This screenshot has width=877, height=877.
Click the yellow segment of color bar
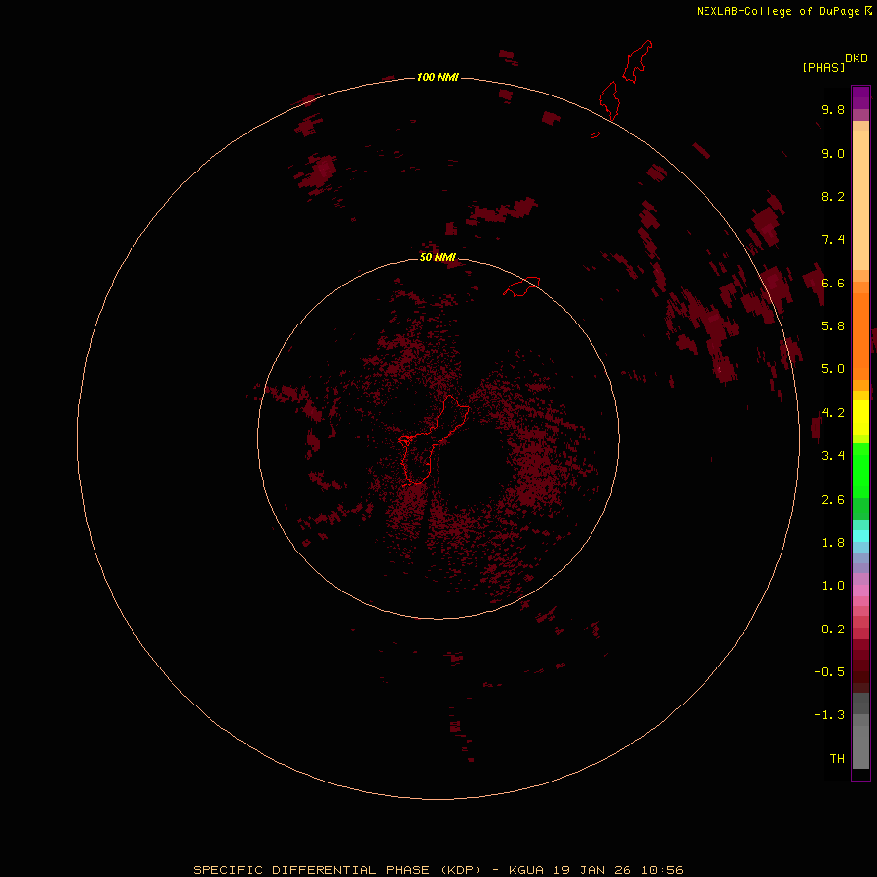pos(860,417)
